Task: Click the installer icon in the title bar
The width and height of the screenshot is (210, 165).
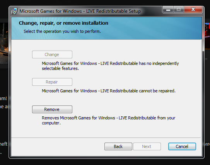Action: point(14,11)
